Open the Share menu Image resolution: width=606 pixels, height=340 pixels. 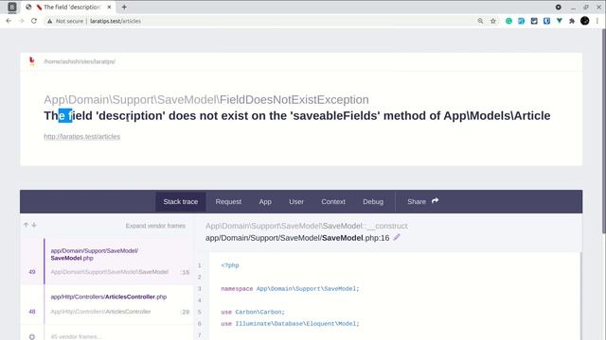pyautogui.click(x=422, y=201)
